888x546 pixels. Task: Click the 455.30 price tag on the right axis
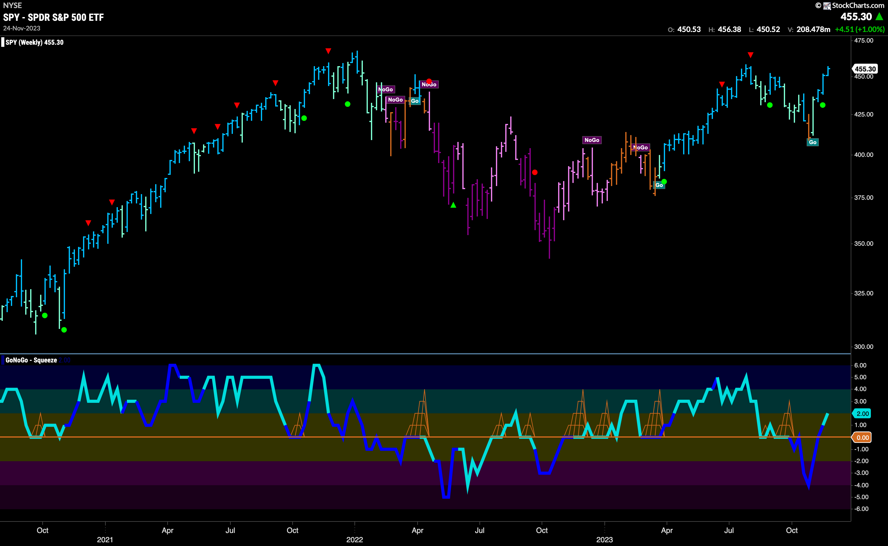pos(865,69)
